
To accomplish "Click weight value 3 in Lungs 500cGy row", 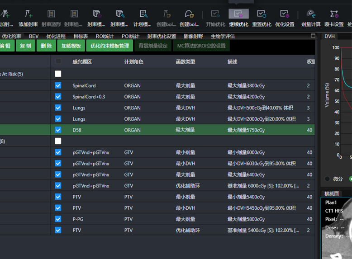I will point(308,108).
